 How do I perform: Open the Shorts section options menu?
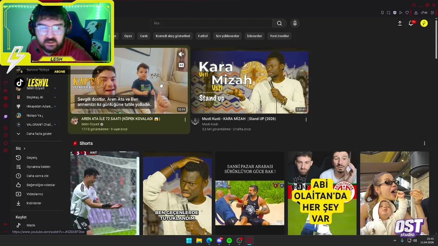pyautogui.click(x=424, y=143)
